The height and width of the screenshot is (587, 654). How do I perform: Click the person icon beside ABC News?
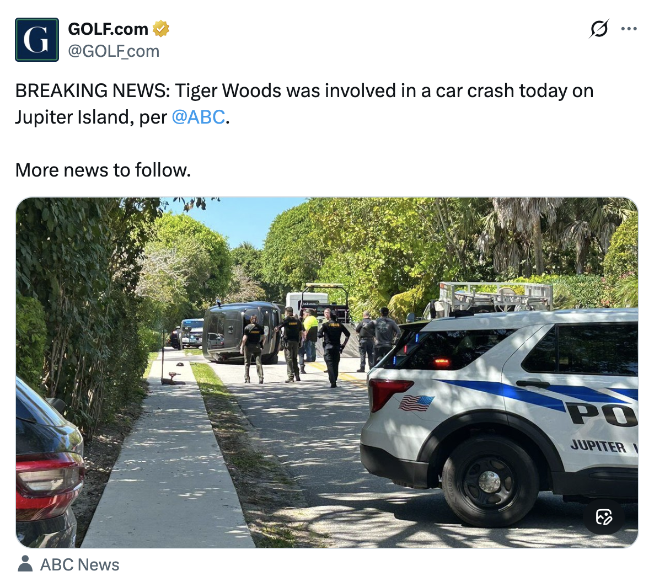[x=25, y=564]
